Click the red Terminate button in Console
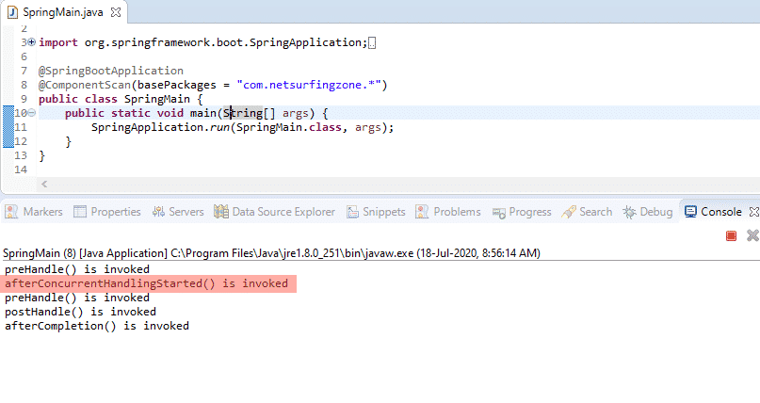The height and width of the screenshot is (403, 760). pyautogui.click(x=731, y=235)
